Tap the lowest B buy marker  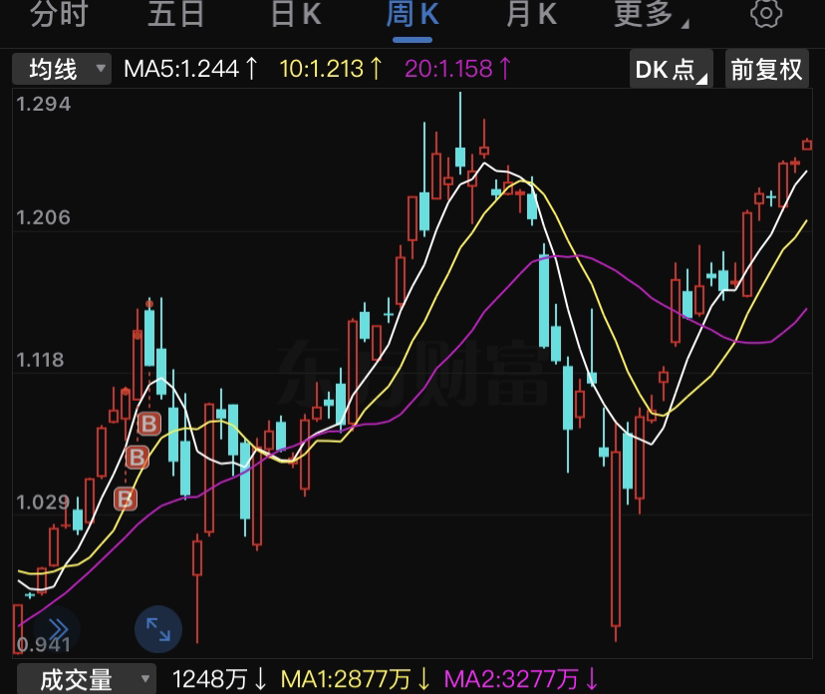(126, 500)
